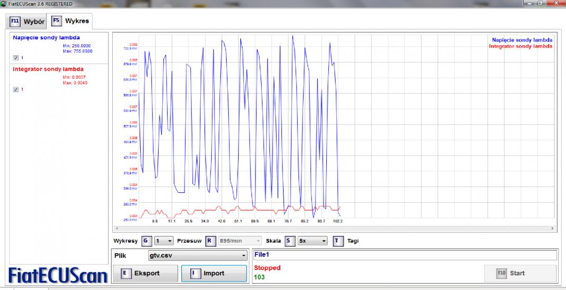Screen dimensions: 566x290
Task: Click the green 103 counter value
Action: click(x=259, y=277)
